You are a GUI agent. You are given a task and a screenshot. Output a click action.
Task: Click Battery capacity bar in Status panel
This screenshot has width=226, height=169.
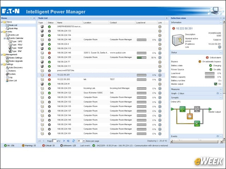[x=210, y=77]
